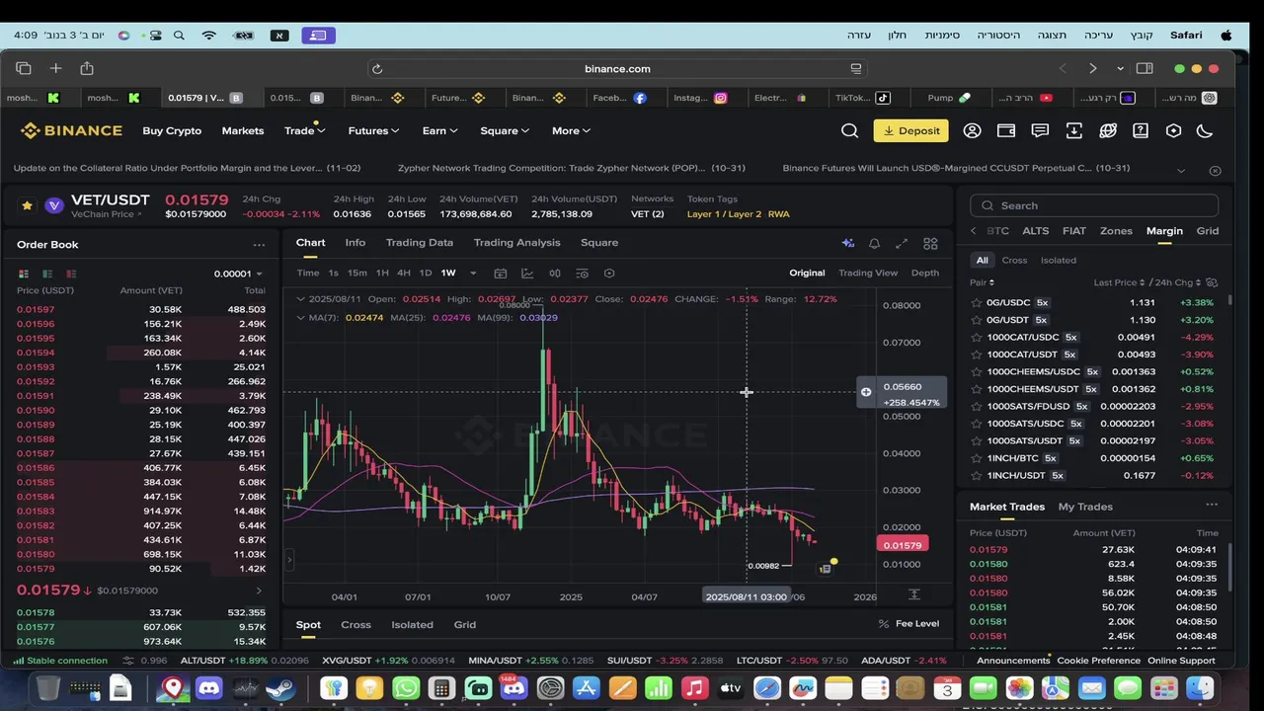Open chart calendar date-range icon
The image size is (1264, 711).
tap(501, 274)
